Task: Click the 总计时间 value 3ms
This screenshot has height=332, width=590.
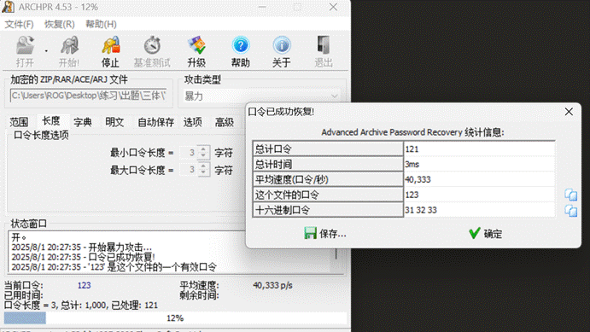Action: click(479, 165)
